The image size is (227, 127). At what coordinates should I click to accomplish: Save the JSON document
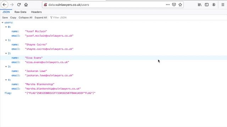(5, 18)
